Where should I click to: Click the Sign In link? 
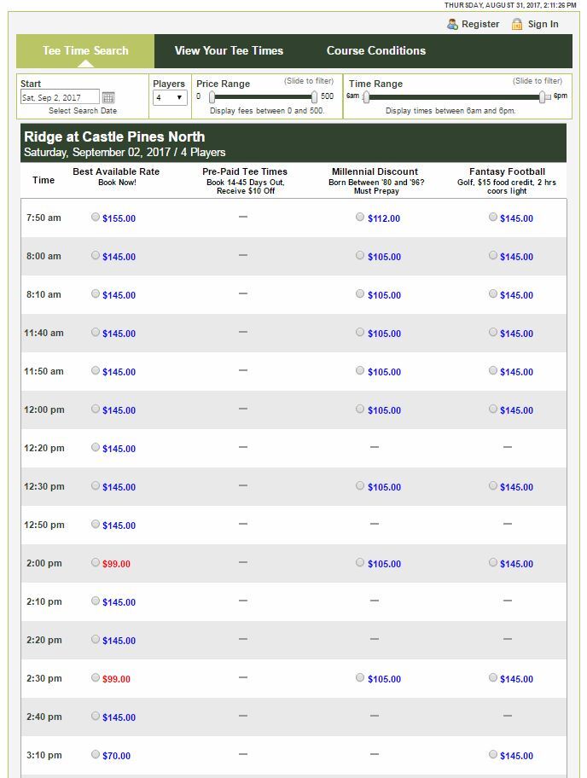(x=543, y=24)
